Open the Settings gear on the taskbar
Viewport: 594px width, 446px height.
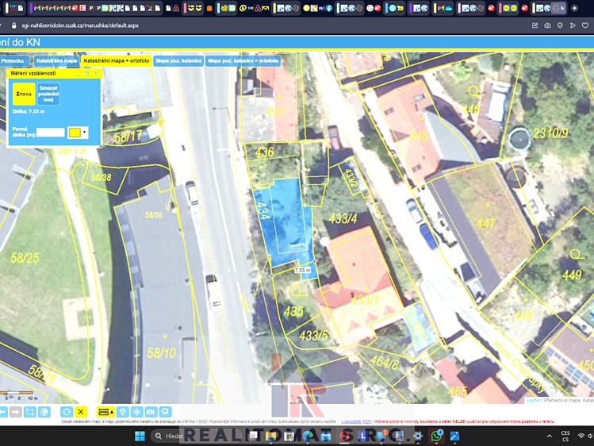click(417, 436)
